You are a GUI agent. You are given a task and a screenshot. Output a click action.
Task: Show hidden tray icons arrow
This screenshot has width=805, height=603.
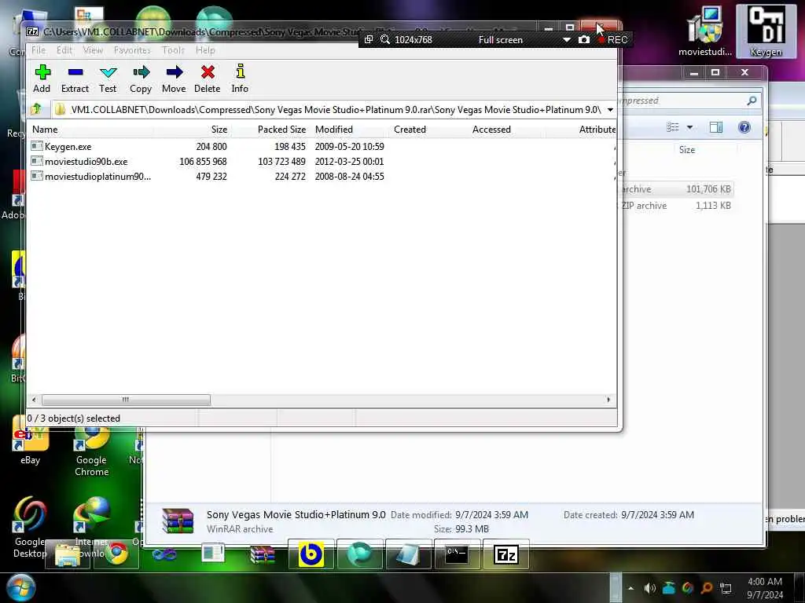631,588
